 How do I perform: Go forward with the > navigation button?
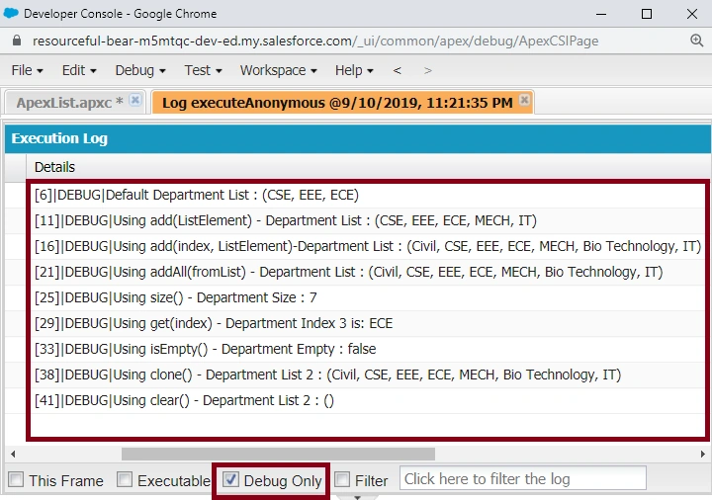click(427, 70)
